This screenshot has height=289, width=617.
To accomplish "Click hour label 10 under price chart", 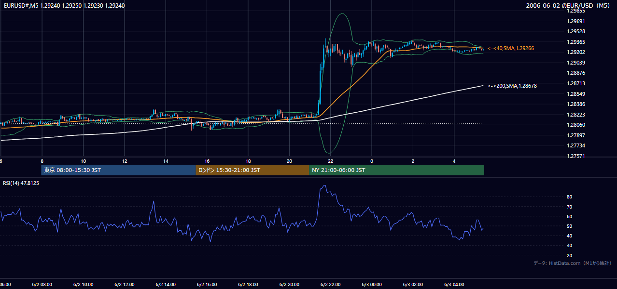I will point(84,161).
